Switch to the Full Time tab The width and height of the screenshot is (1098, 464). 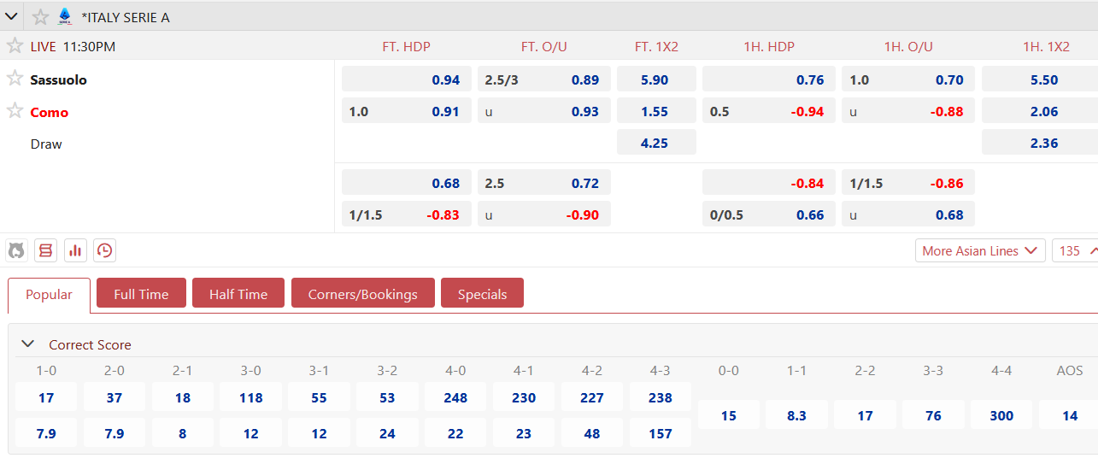[141, 294]
